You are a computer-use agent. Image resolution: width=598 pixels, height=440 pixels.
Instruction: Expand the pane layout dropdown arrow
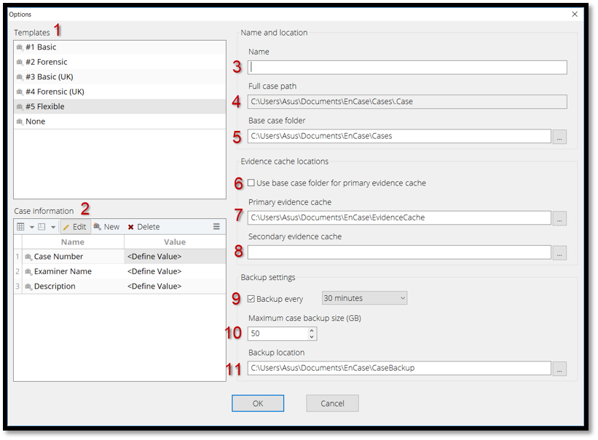click(53, 228)
